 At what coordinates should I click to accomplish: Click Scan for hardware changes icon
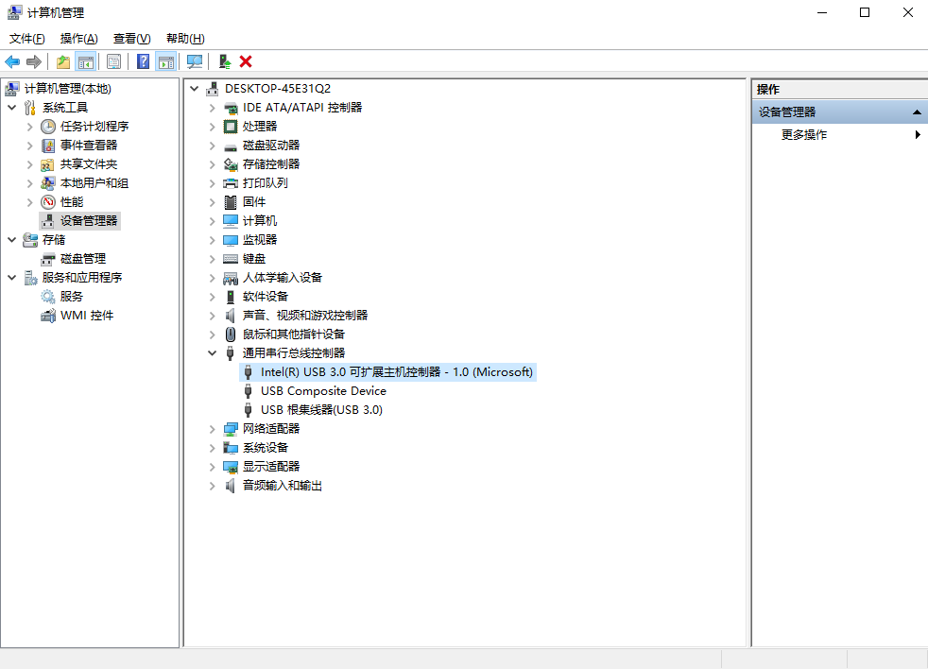click(x=195, y=61)
